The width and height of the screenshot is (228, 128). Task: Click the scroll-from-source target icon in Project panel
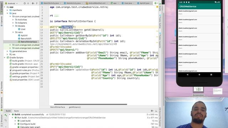(25, 3)
